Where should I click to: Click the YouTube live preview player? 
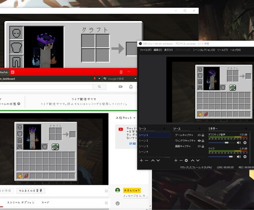click(54, 149)
